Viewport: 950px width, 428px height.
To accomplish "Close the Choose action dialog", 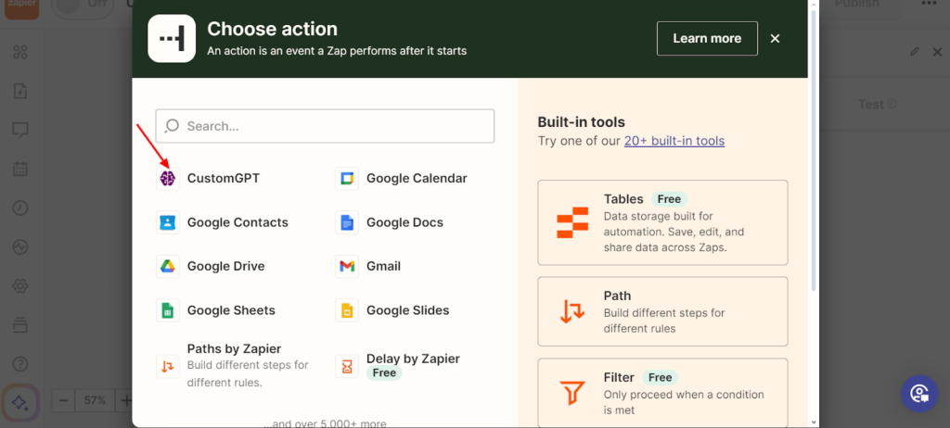I will (775, 39).
